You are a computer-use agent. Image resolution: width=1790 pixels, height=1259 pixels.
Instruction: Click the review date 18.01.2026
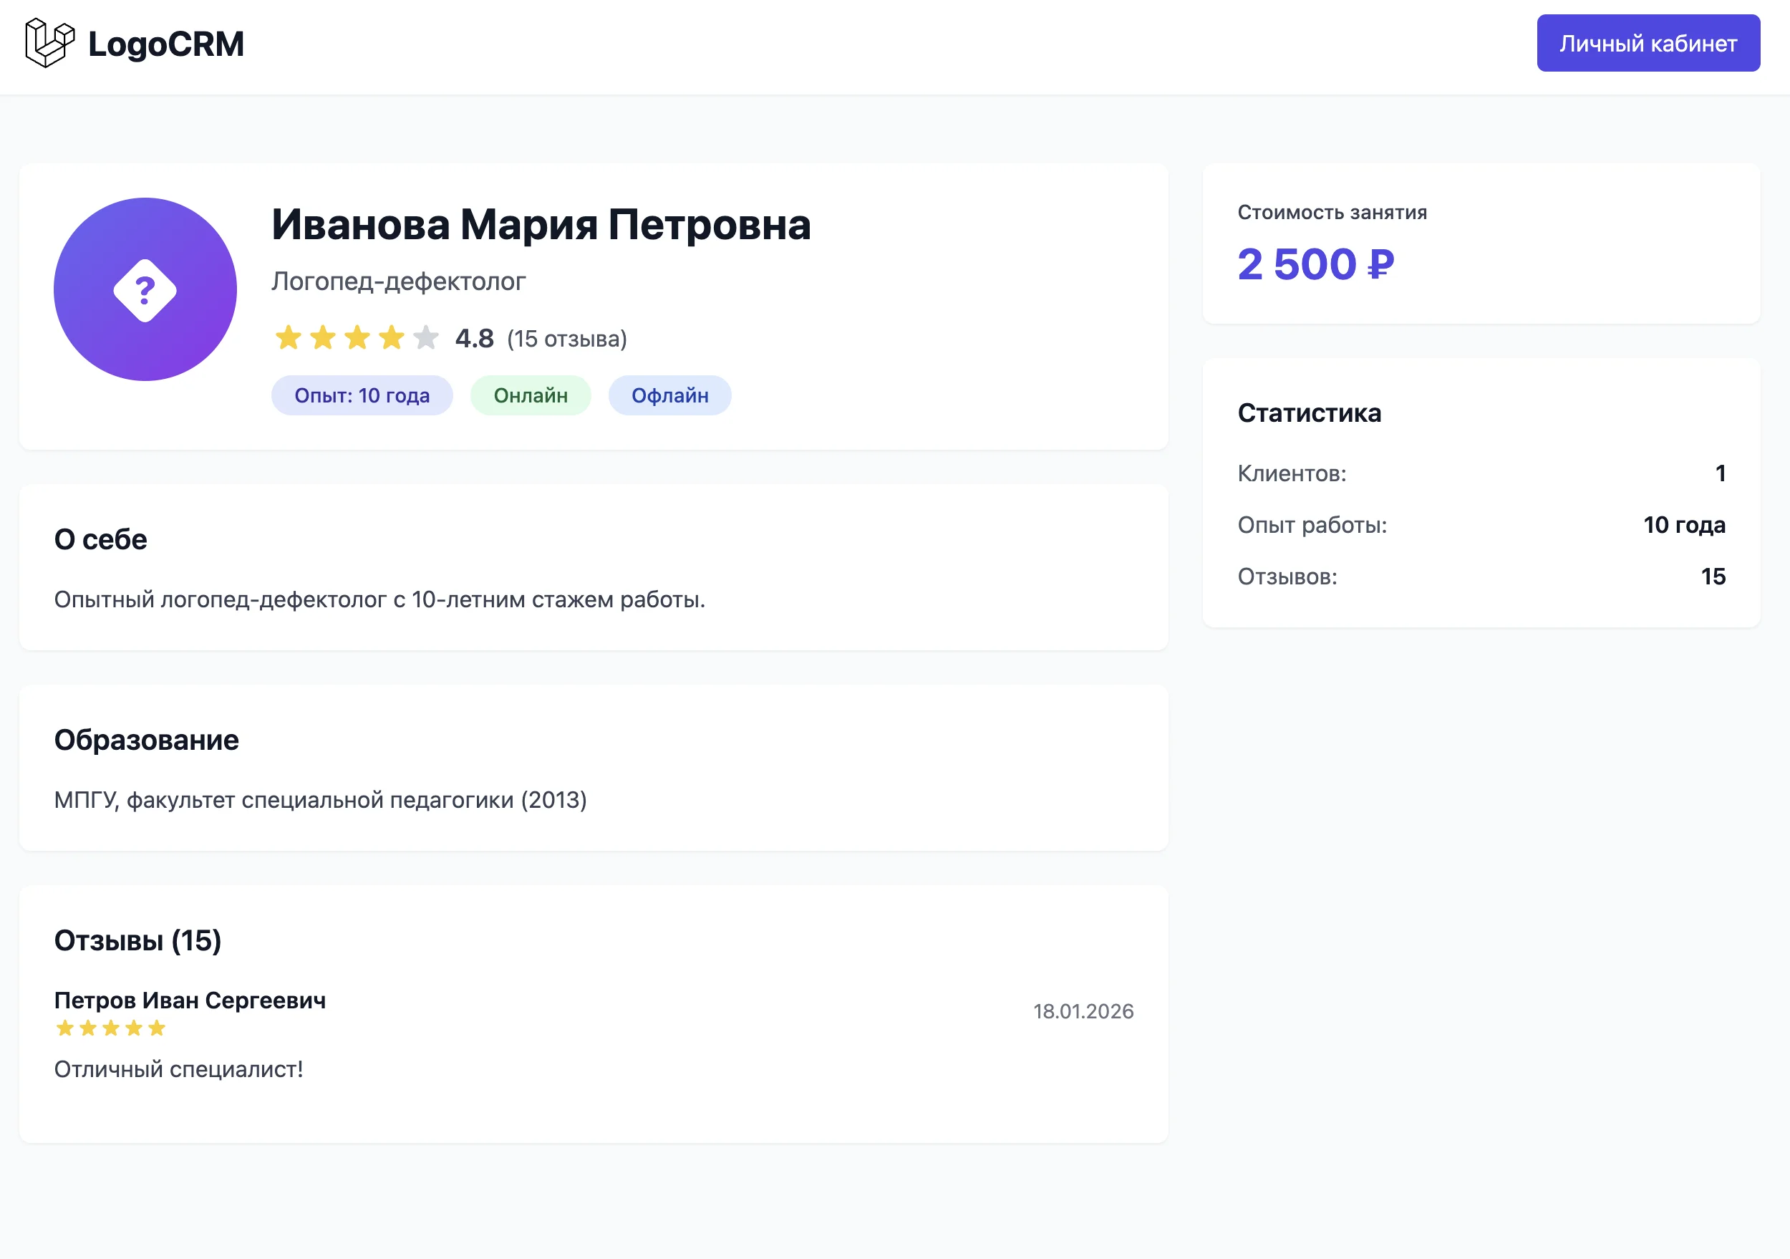coord(1084,1010)
